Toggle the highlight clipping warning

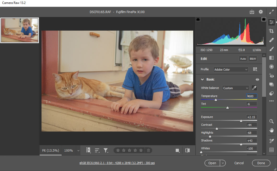coord(263,19)
